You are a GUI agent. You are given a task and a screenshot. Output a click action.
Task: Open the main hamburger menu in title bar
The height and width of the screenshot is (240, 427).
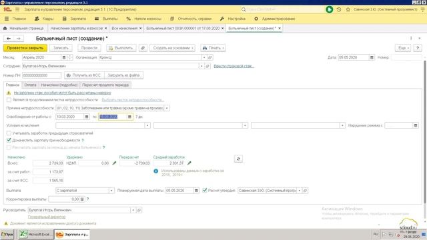17,9
